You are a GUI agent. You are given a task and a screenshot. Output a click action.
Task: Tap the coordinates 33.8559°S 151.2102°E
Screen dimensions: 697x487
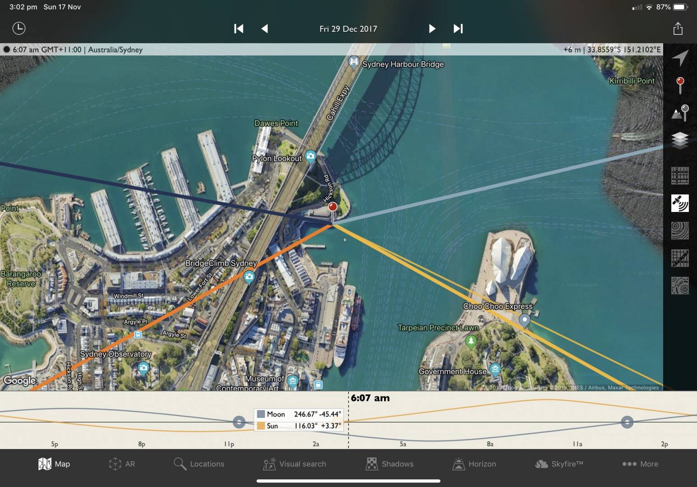pos(624,50)
